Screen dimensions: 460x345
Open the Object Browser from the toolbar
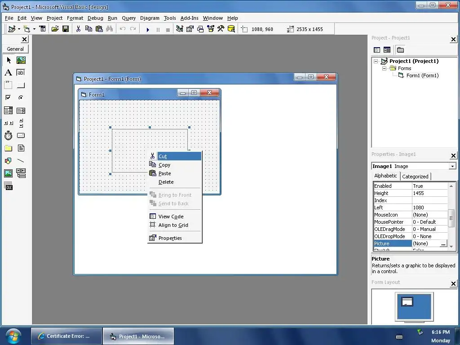211,29
